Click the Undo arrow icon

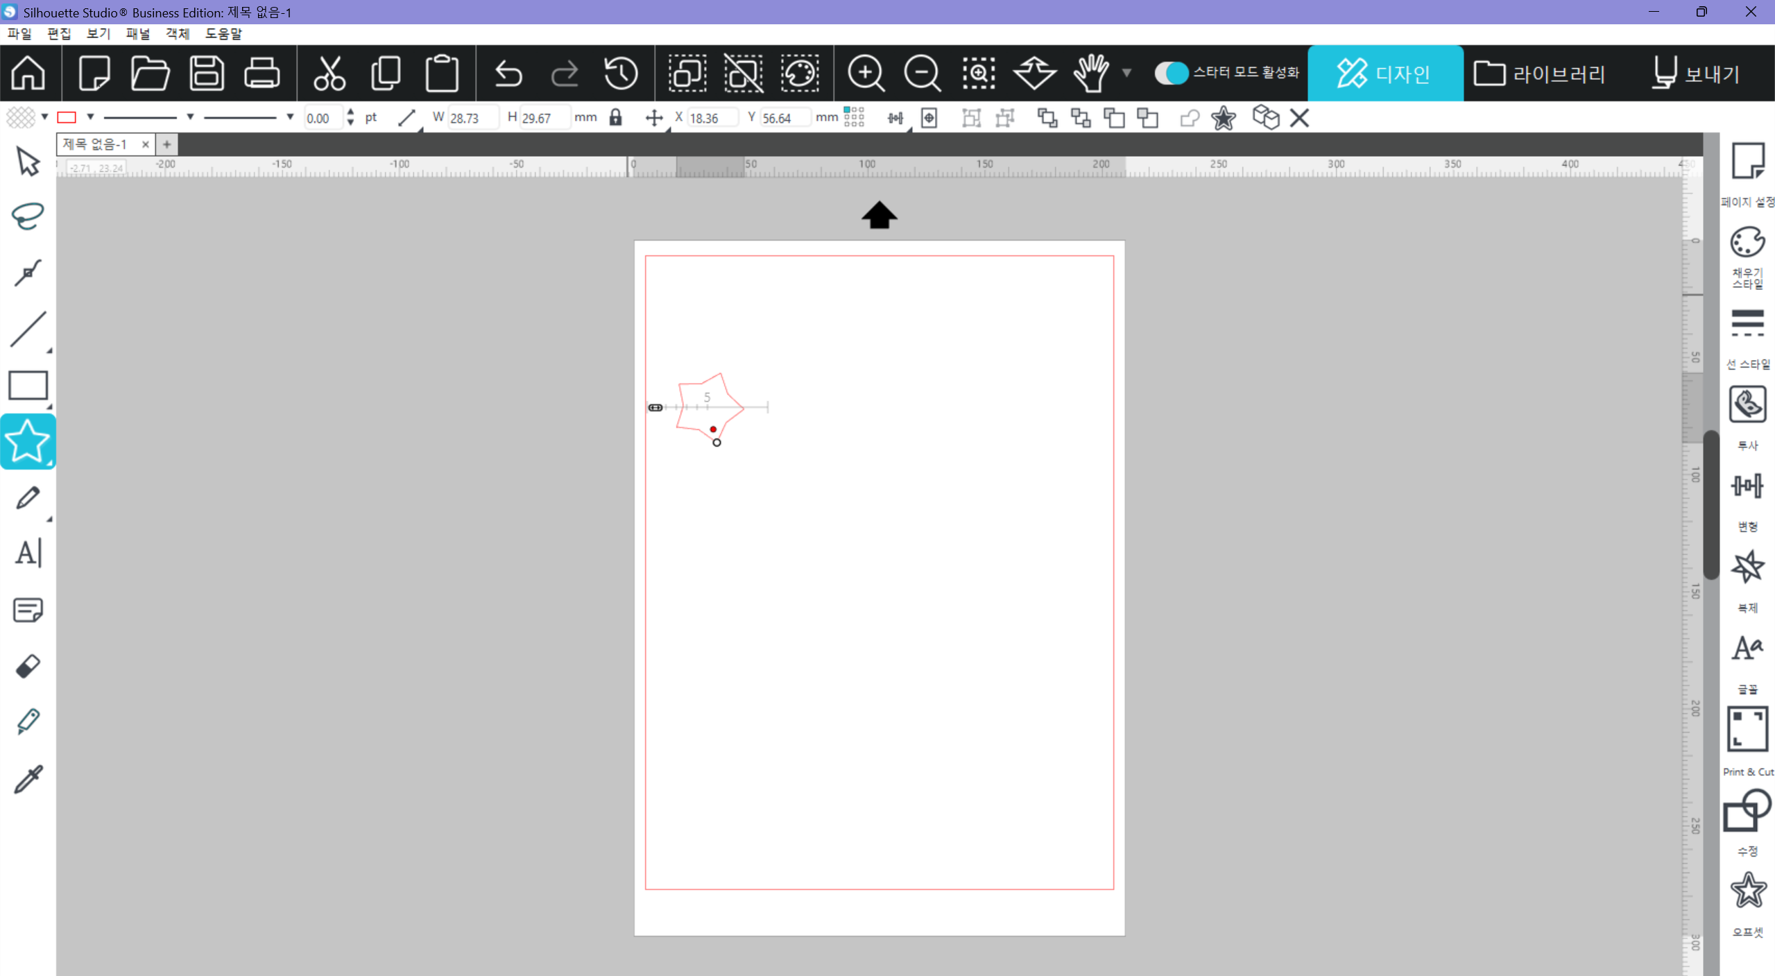(508, 74)
